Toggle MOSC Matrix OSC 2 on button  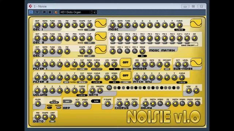(x=127, y=51)
